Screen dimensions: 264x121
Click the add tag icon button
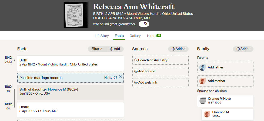point(144,24)
